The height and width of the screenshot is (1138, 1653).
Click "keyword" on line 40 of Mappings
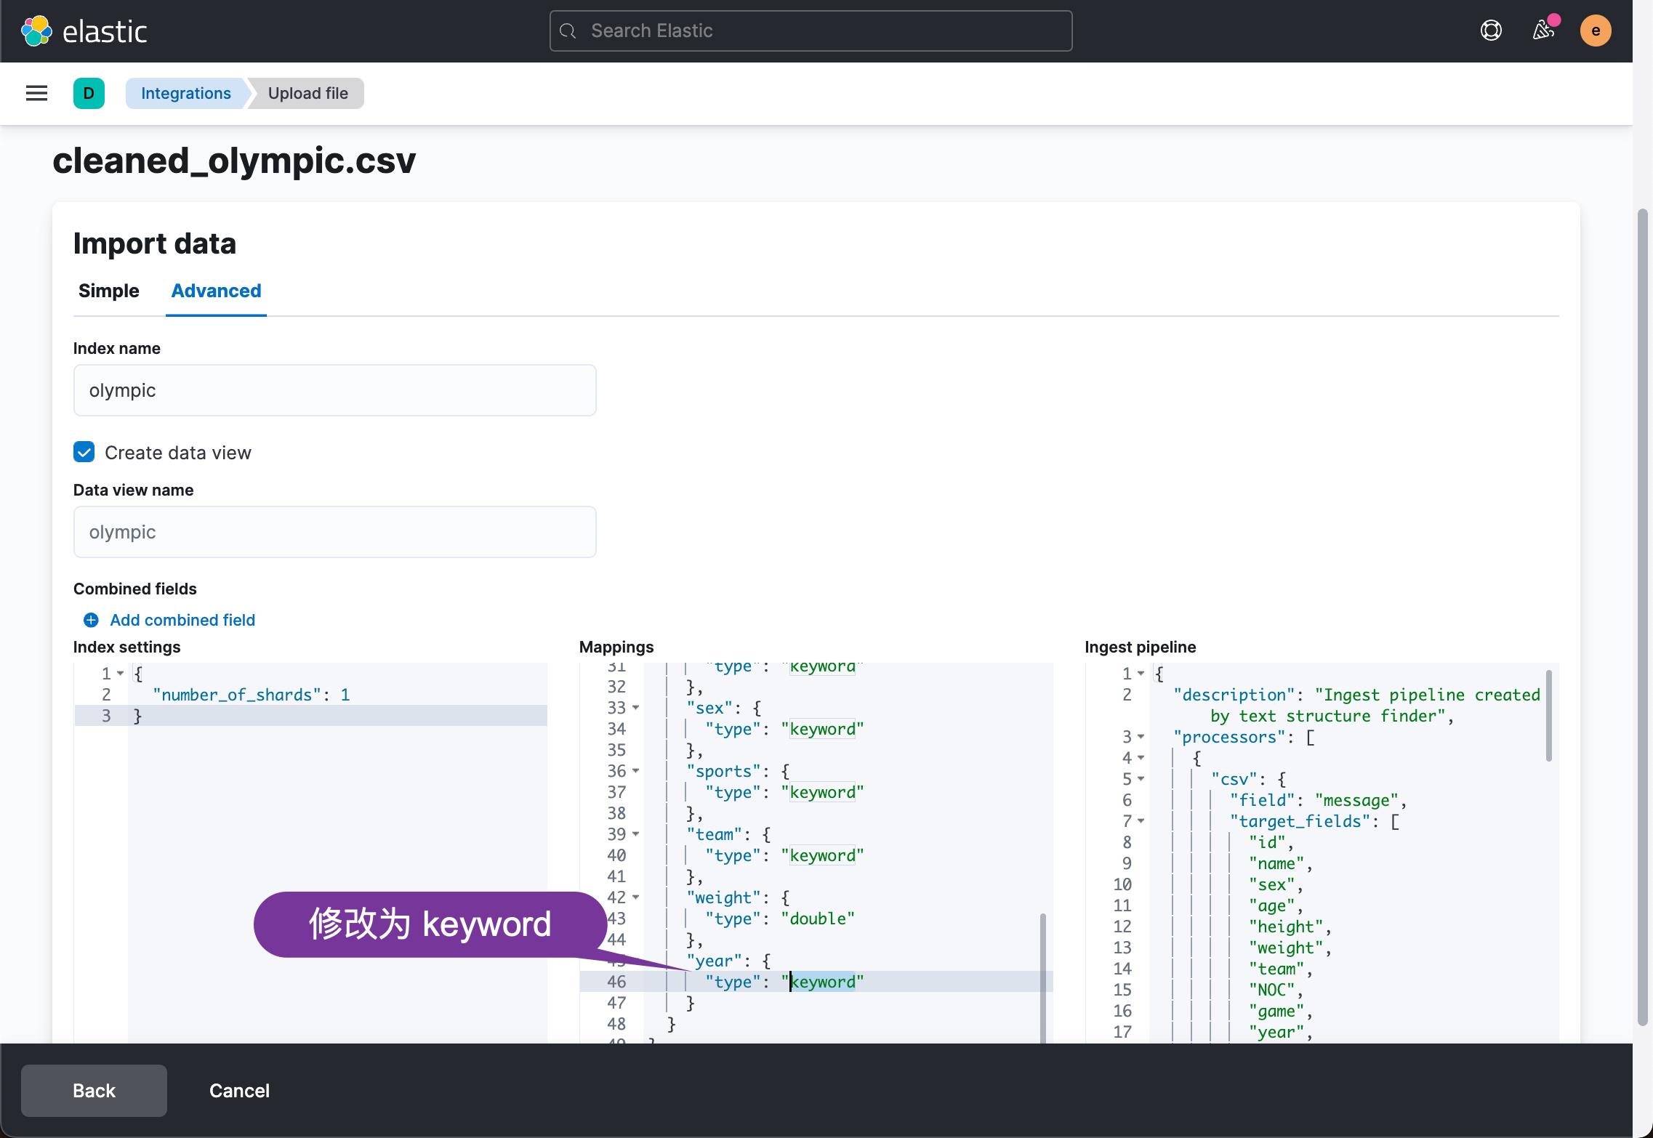click(x=823, y=855)
